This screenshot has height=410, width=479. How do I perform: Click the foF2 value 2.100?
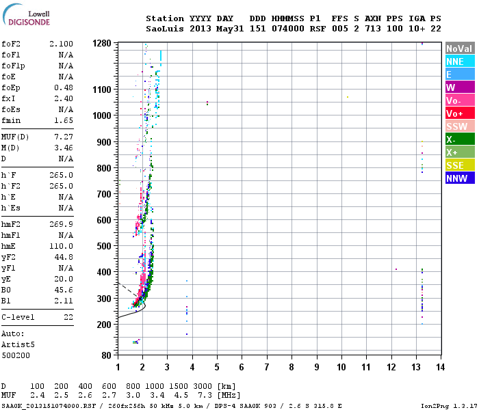pyautogui.click(x=61, y=44)
